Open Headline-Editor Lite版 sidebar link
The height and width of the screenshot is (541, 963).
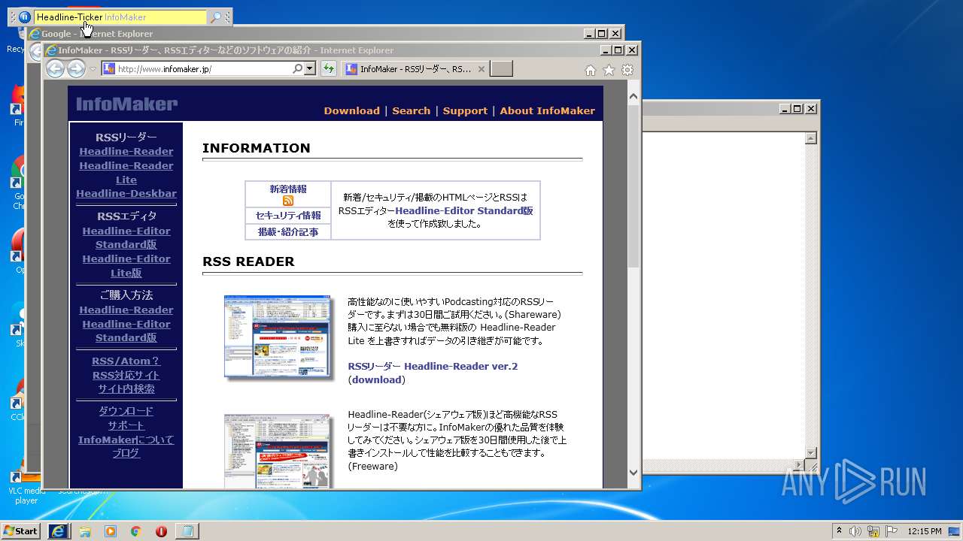click(126, 265)
